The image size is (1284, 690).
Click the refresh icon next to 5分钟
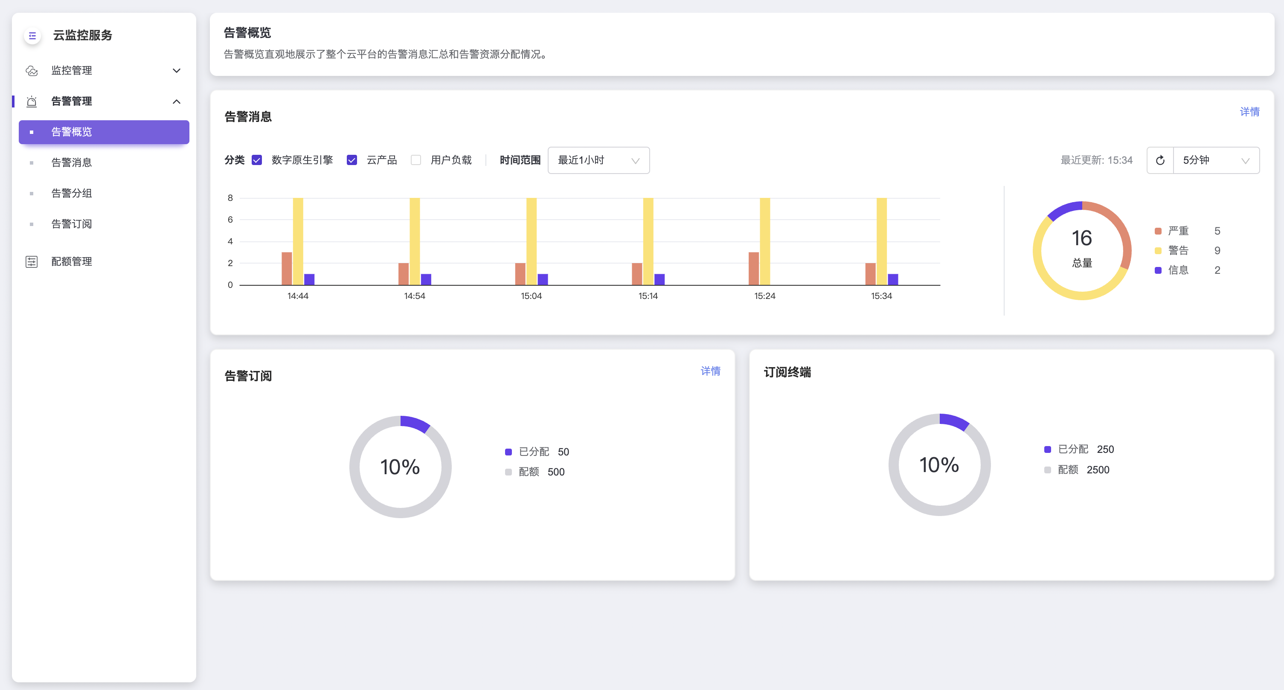(1160, 160)
